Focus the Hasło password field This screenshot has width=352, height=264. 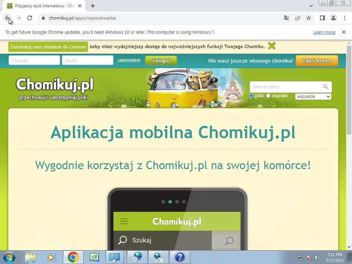pos(88,60)
